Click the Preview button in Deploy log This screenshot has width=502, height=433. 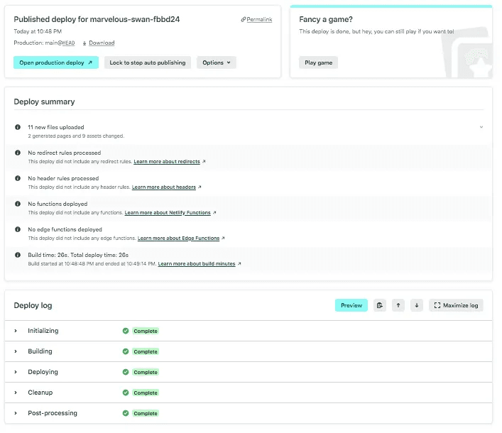coord(351,305)
